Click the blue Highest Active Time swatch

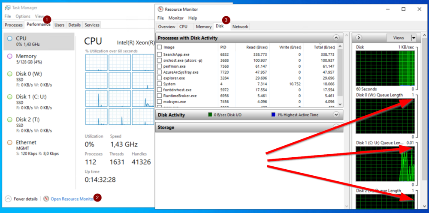[x=274, y=115]
